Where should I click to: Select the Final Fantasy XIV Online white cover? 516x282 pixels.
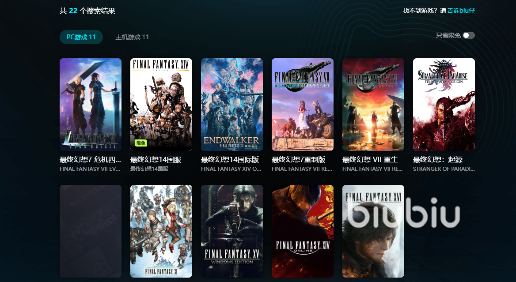[x=161, y=105]
